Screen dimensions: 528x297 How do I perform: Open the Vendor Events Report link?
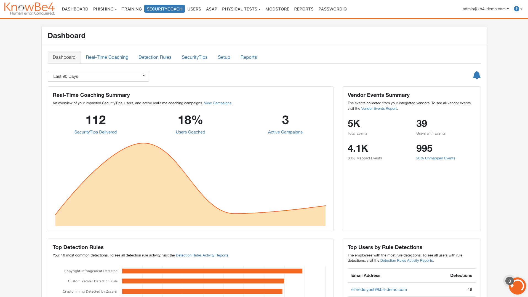[x=379, y=108]
